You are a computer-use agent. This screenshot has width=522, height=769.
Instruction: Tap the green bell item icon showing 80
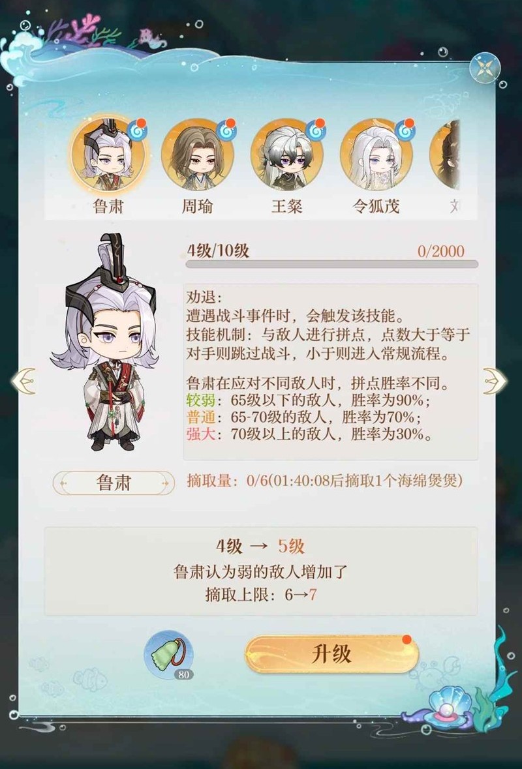(169, 656)
